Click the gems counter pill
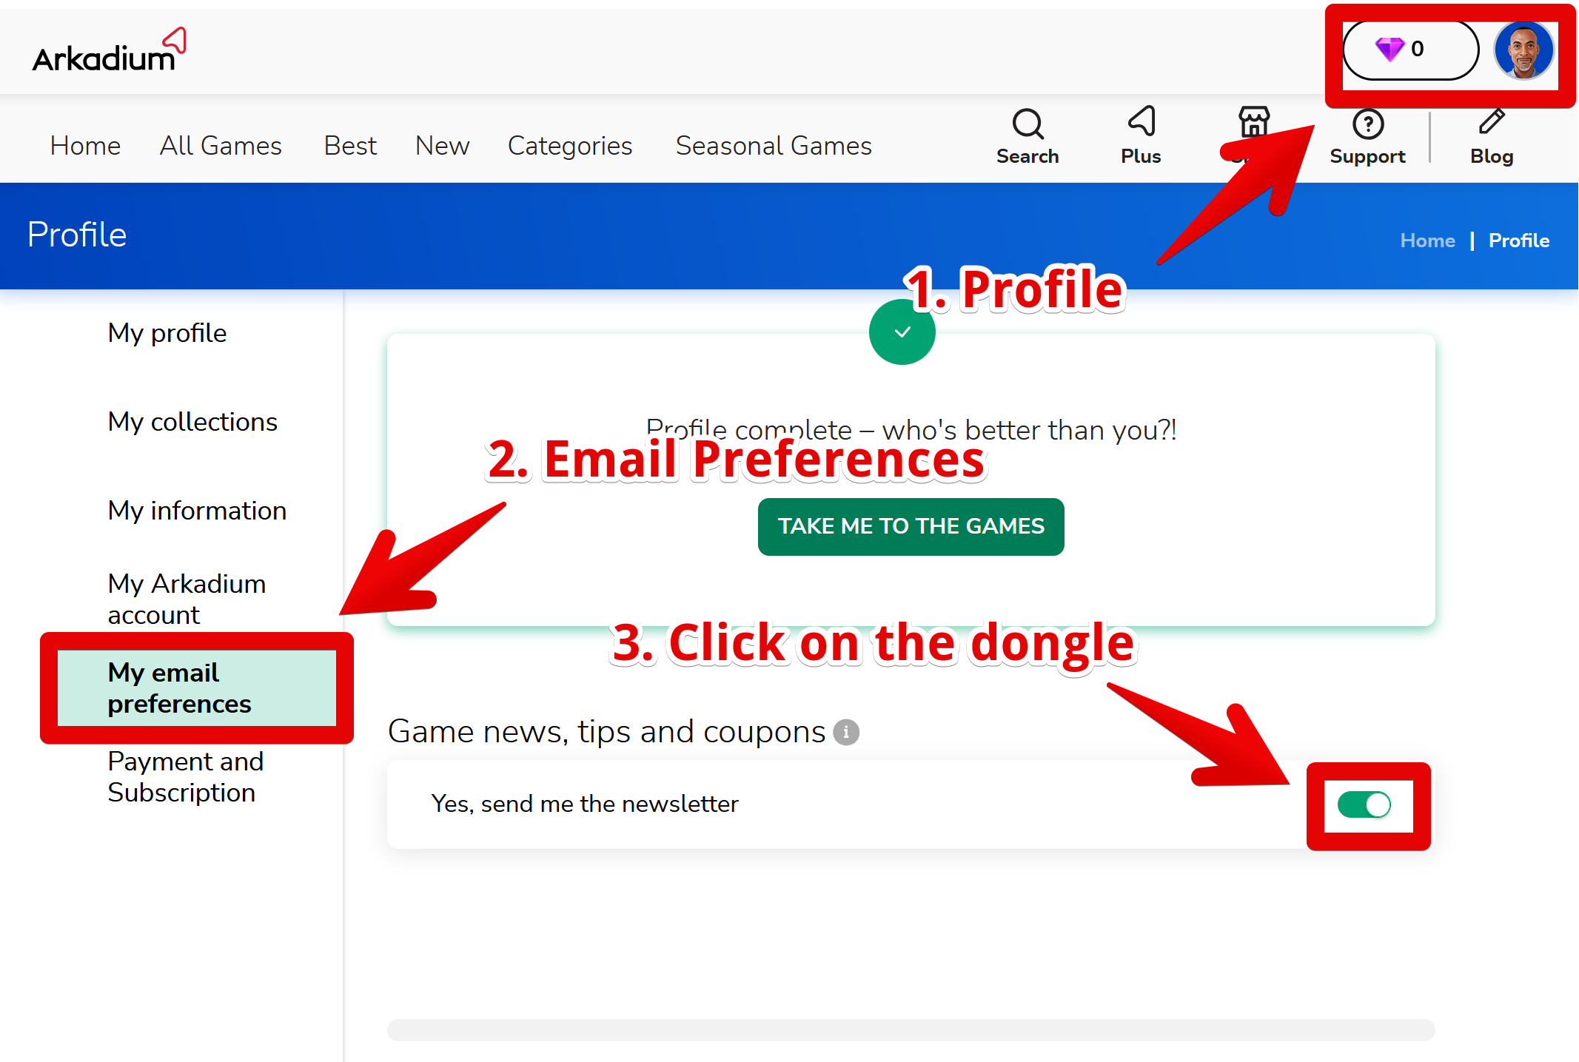Screen dimensions: 1579x1062 tap(1410, 50)
